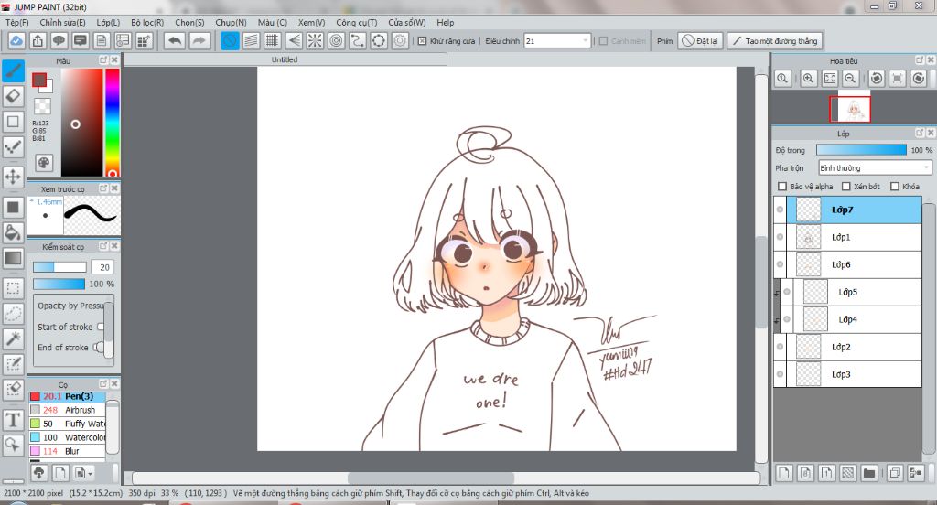Open the Pha trộn blend mode dropdown
Image resolution: width=937 pixels, height=505 pixels.
[875, 168]
